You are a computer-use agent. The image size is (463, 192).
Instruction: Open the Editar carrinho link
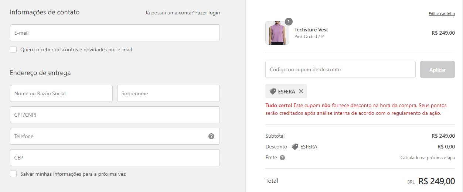(442, 14)
